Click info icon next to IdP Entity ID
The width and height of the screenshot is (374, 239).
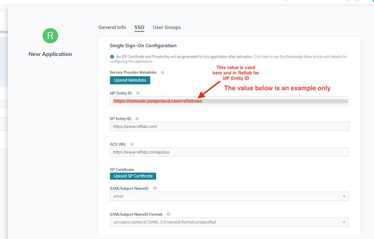click(138, 93)
